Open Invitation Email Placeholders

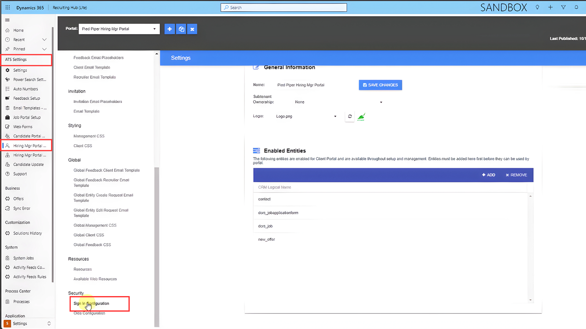98,102
